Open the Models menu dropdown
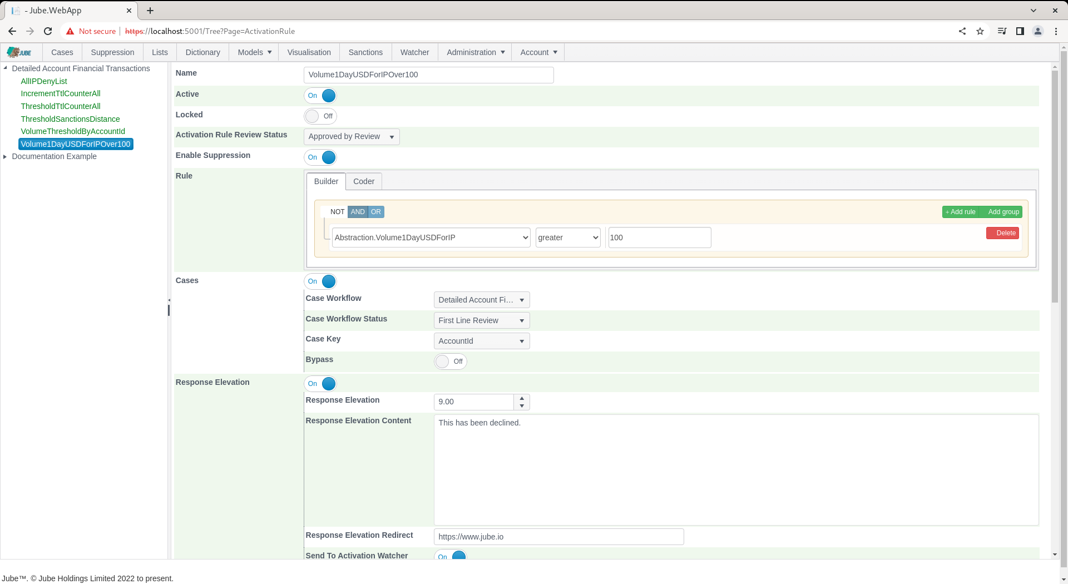 [254, 52]
